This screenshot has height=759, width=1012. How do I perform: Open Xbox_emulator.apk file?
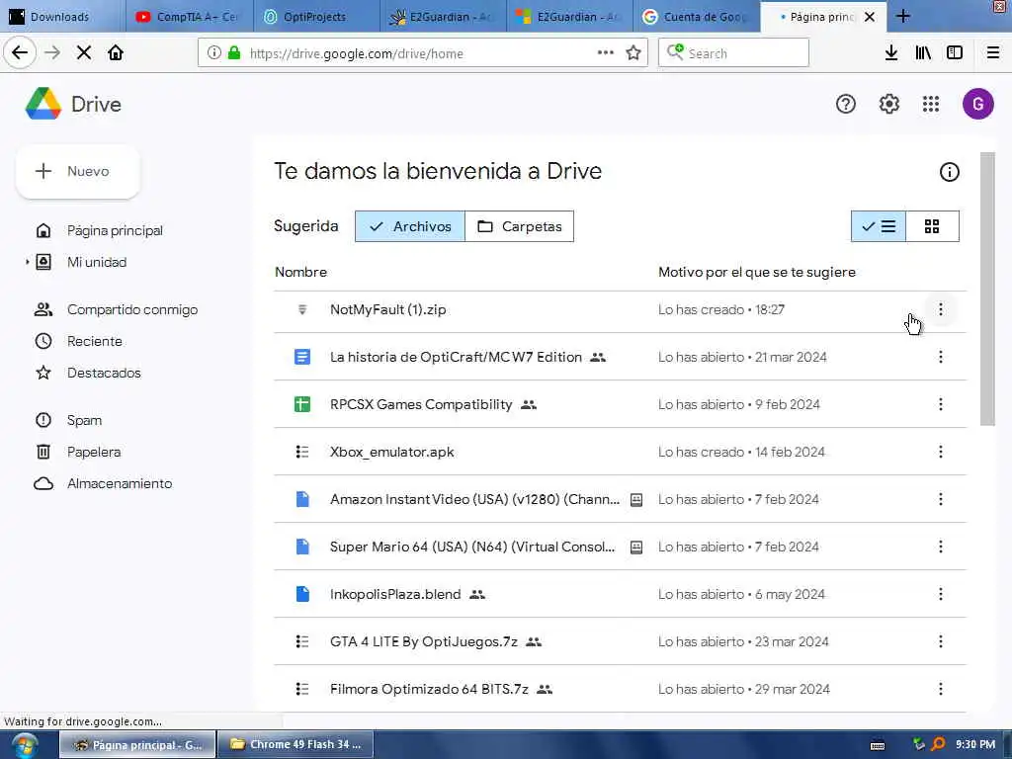click(391, 452)
